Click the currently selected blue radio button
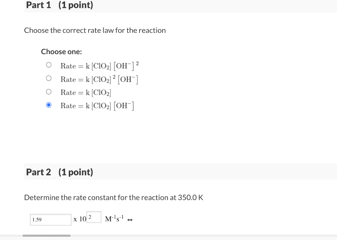 [48, 105]
